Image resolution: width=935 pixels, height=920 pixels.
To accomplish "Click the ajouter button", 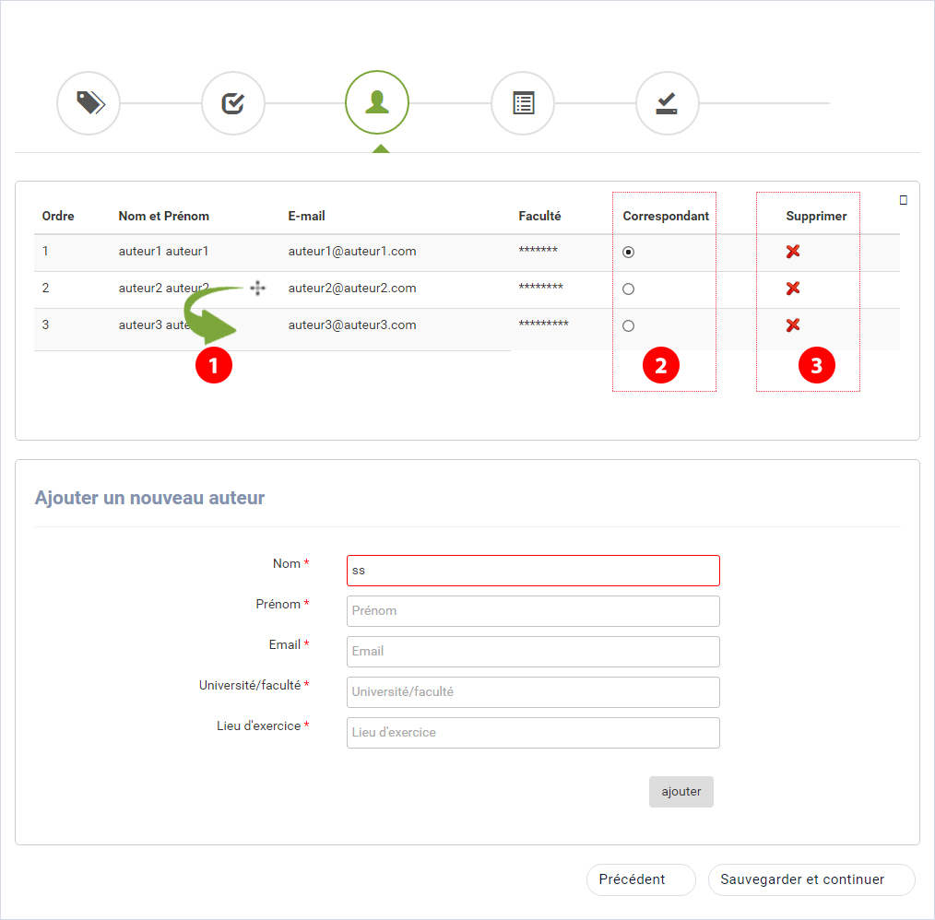I will [681, 792].
